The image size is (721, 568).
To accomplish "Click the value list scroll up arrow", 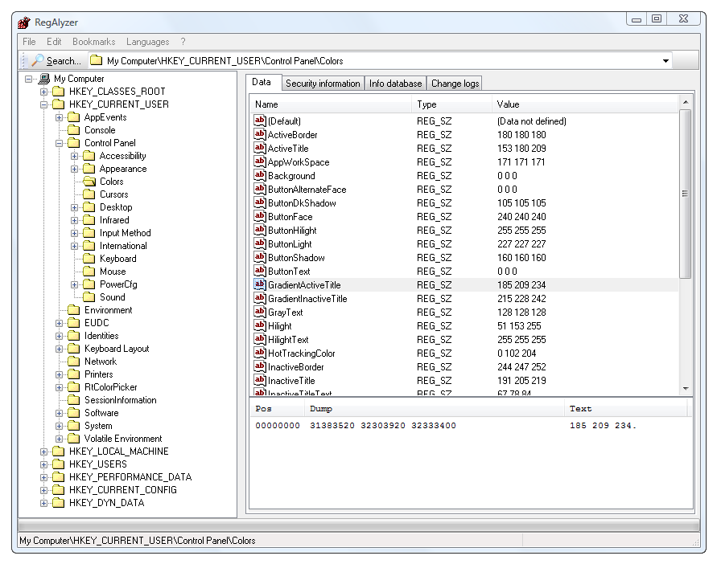I will [x=685, y=102].
